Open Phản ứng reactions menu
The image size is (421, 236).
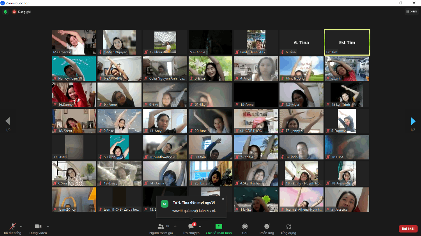267,227
